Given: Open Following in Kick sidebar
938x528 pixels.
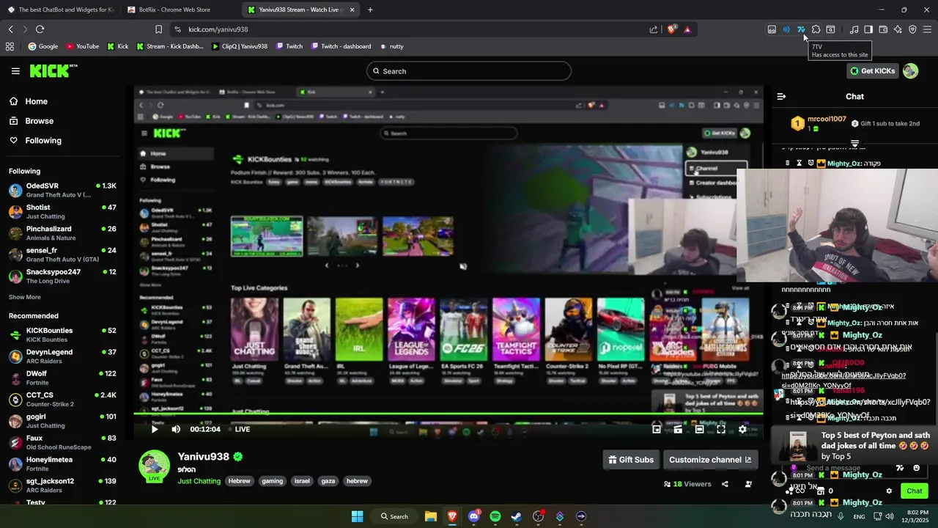Looking at the screenshot, I should [x=37, y=141].
